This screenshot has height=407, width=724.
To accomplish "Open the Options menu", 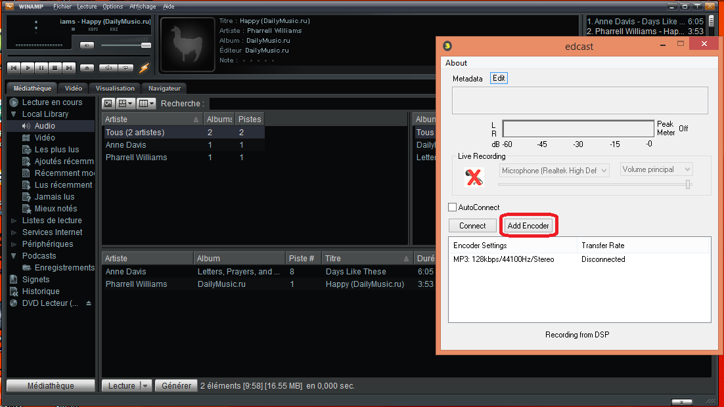I will pyautogui.click(x=112, y=7).
